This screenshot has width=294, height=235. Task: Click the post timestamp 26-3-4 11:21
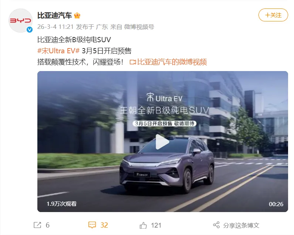(x=55, y=27)
